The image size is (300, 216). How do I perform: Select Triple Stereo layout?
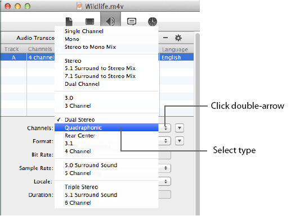click(x=106, y=187)
